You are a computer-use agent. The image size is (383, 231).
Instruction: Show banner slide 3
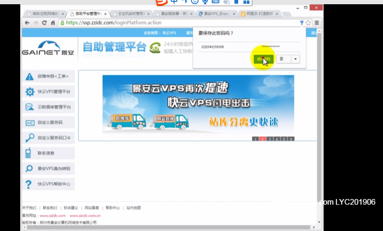click(x=270, y=139)
